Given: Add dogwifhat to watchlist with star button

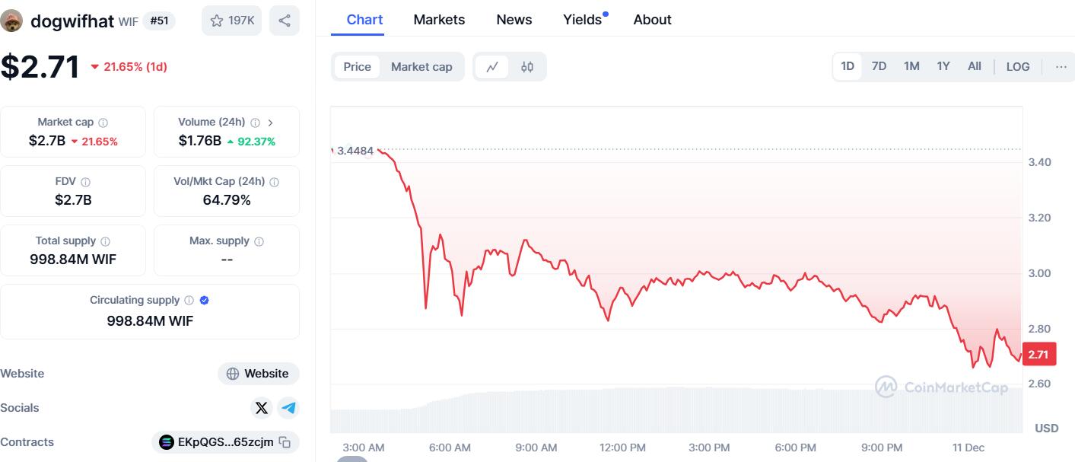Looking at the screenshot, I should coord(231,21).
